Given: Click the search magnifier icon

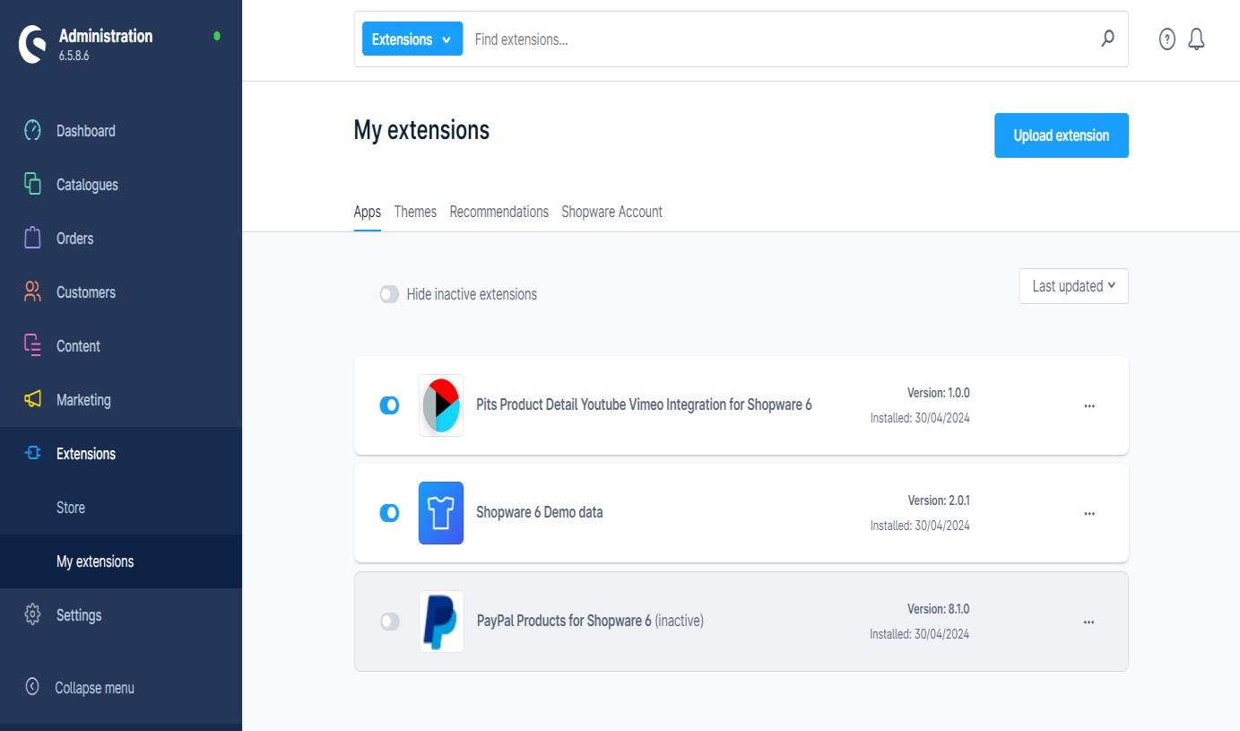Looking at the screenshot, I should [x=1107, y=39].
